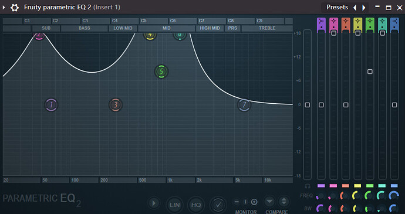Toggle the HQ high quality button
Image resolution: width=405 pixels, height=214 pixels.
(196, 205)
